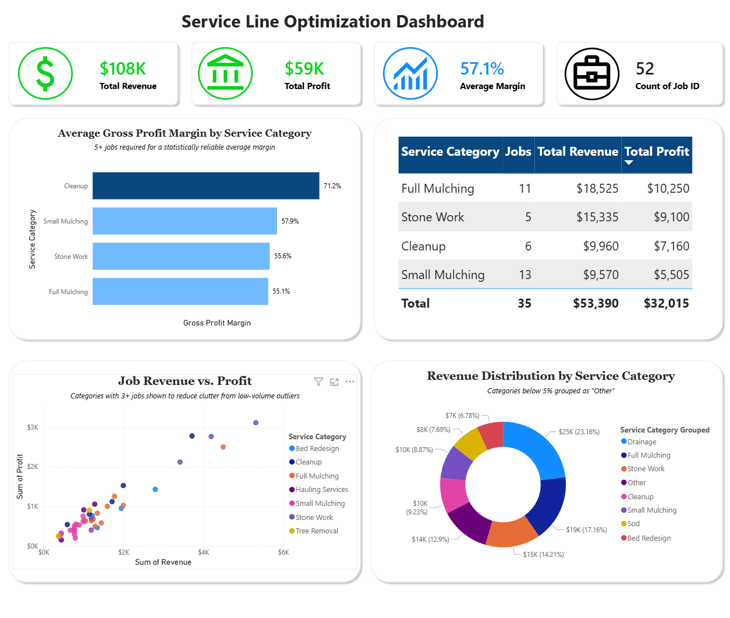The image size is (730, 618).
Task: Click Cleanup legend item in scatter legend
Action: point(305,462)
